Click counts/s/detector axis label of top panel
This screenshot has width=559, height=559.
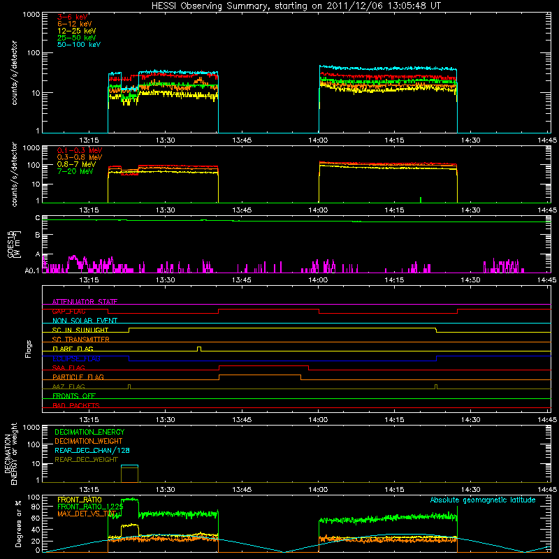tap(14, 73)
